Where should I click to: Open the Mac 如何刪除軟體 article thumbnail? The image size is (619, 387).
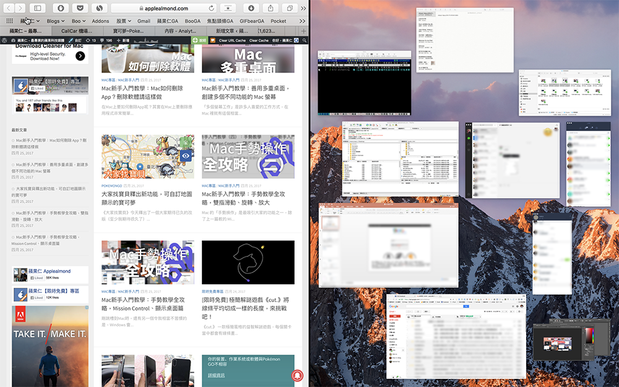pyautogui.click(x=148, y=58)
